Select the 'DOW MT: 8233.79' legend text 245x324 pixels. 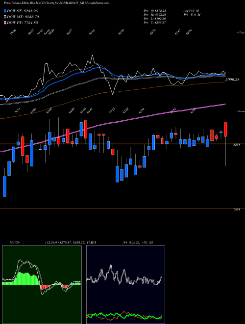pyautogui.click(x=23, y=17)
